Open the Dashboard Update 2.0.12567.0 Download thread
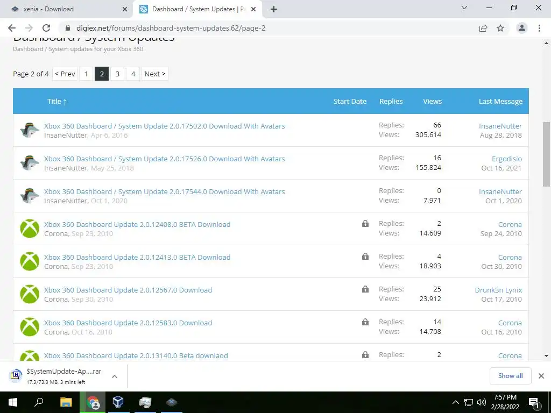This screenshot has width=551, height=413. click(x=128, y=290)
